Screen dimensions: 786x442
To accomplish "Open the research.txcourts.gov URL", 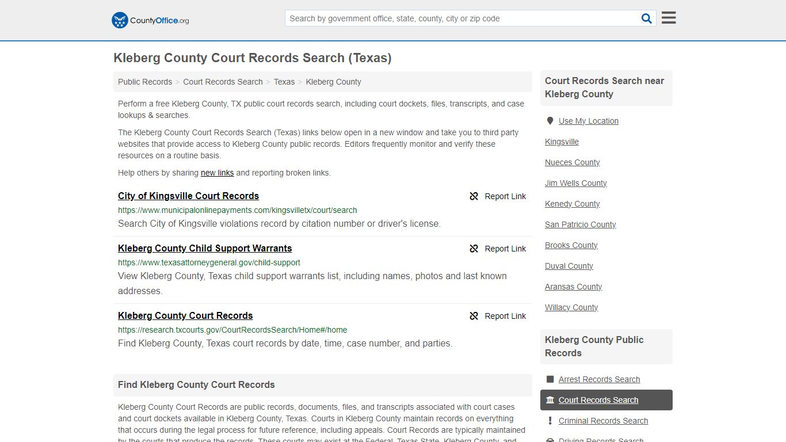I will tap(232, 330).
